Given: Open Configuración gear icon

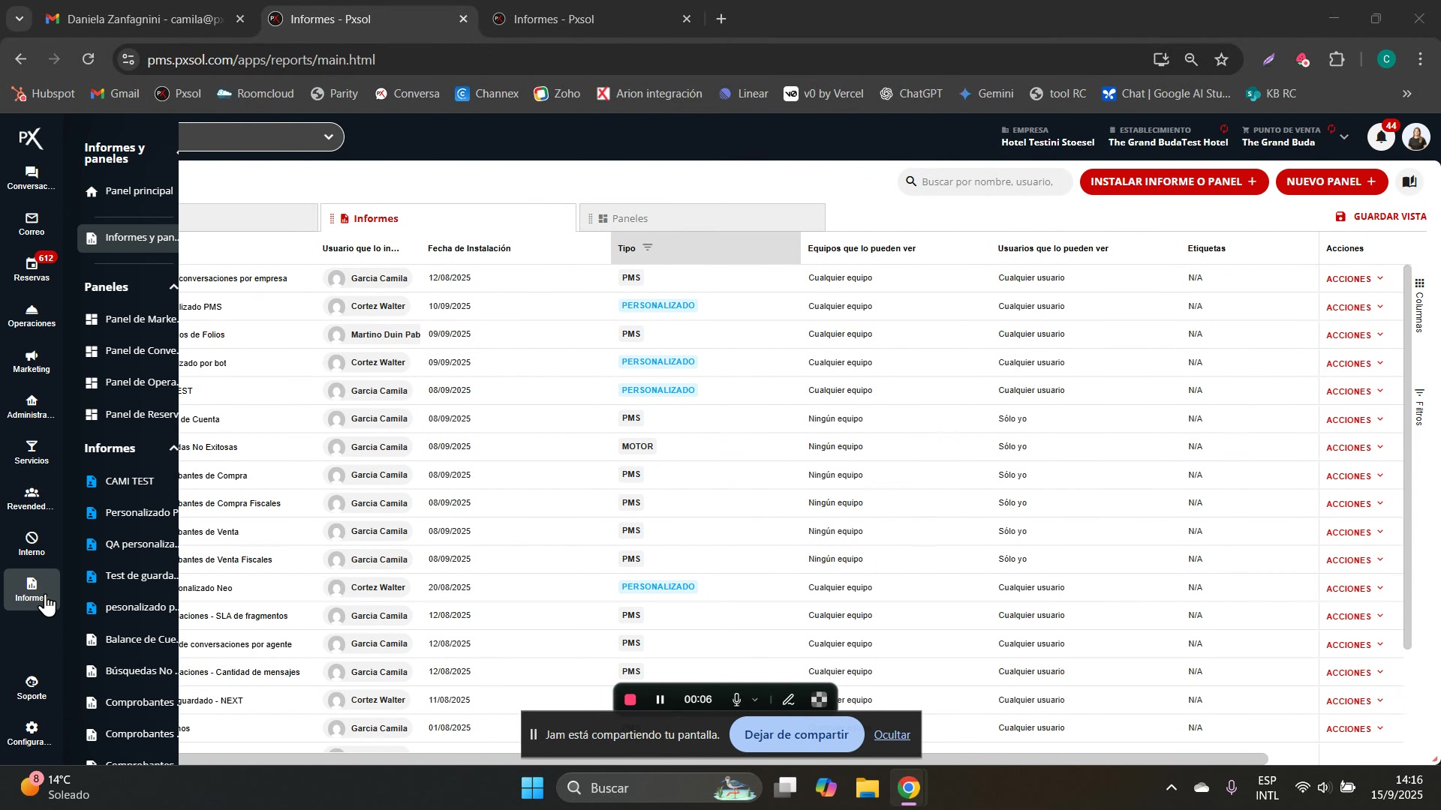Looking at the screenshot, I should click(31, 734).
